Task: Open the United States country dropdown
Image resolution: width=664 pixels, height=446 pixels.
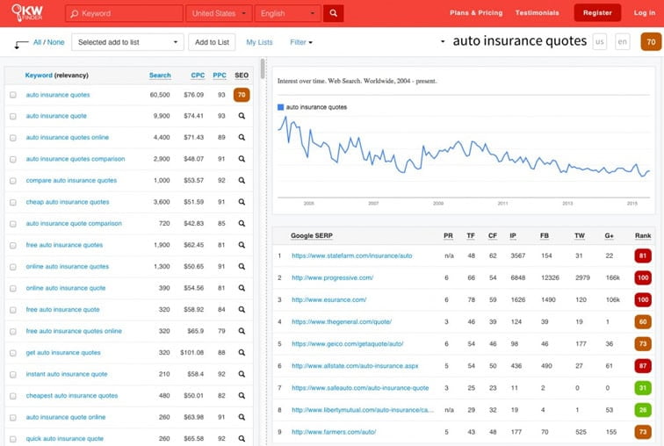Action: click(219, 13)
